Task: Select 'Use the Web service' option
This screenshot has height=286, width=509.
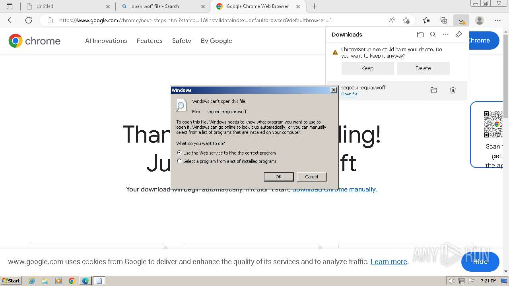Action: [226, 153]
